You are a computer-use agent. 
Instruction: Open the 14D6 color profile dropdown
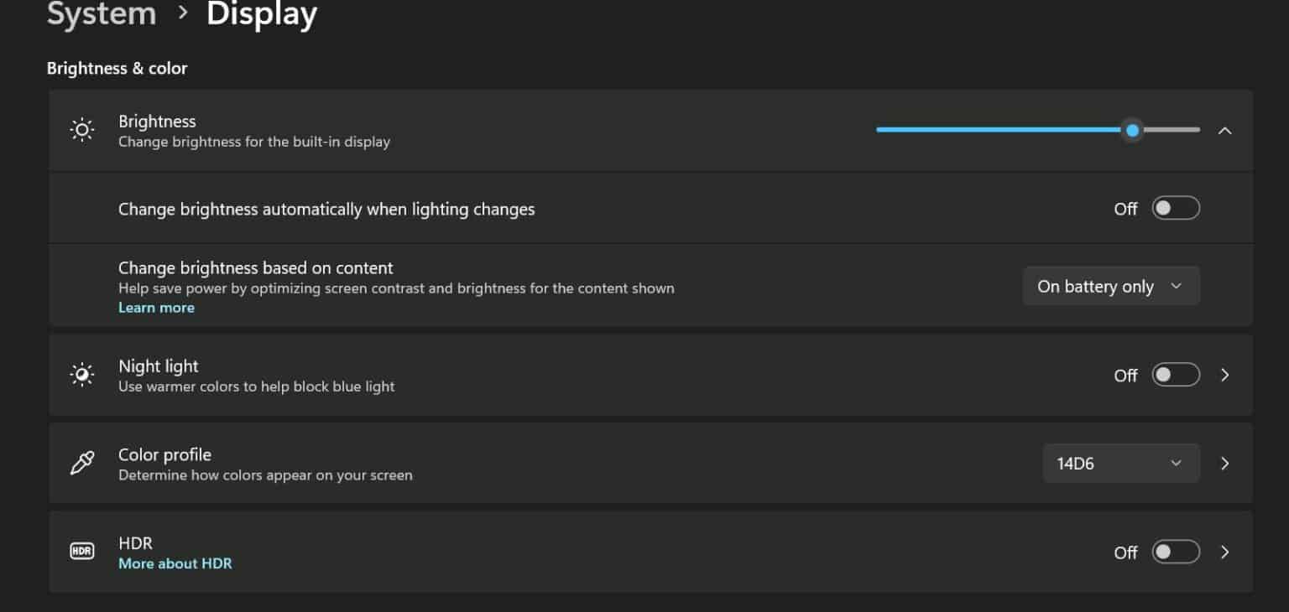click(x=1120, y=463)
